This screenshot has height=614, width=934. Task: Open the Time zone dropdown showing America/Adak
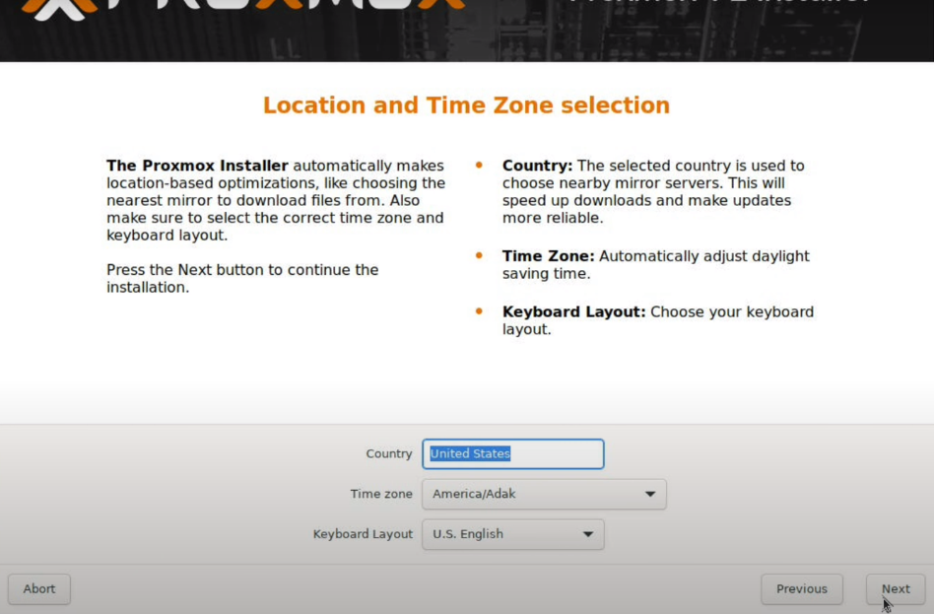pos(544,494)
